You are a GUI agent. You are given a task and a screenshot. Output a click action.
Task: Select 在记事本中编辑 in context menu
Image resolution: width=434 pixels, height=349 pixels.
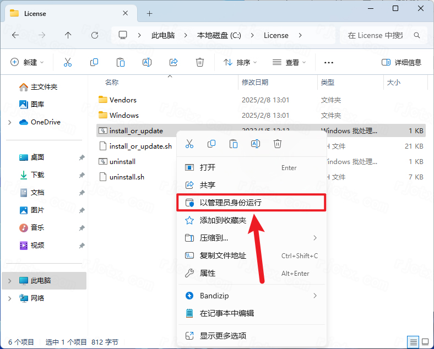[x=251, y=313]
